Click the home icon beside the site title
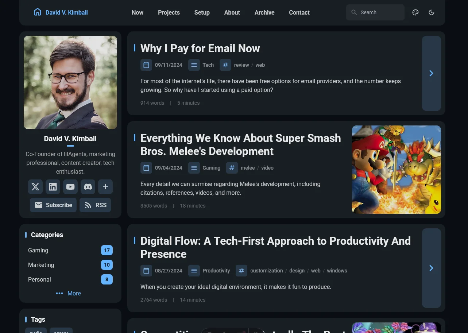Image resolution: width=468 pixels, height=333 pixels. click(38, 12)
